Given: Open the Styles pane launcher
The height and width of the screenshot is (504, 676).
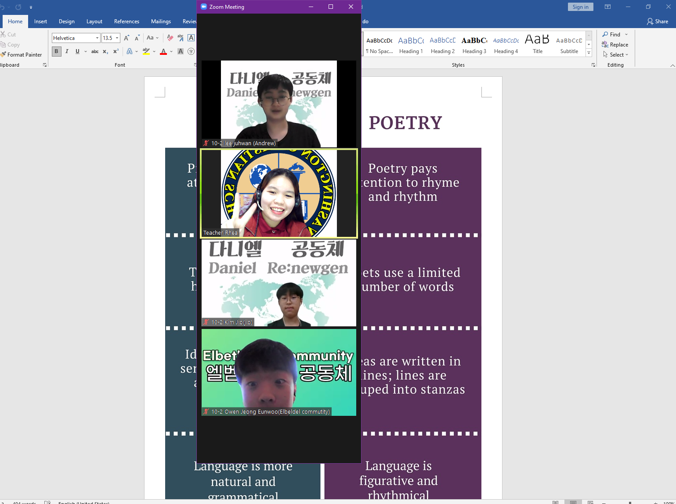Looking at the screenshot, I should click(593, 65).
